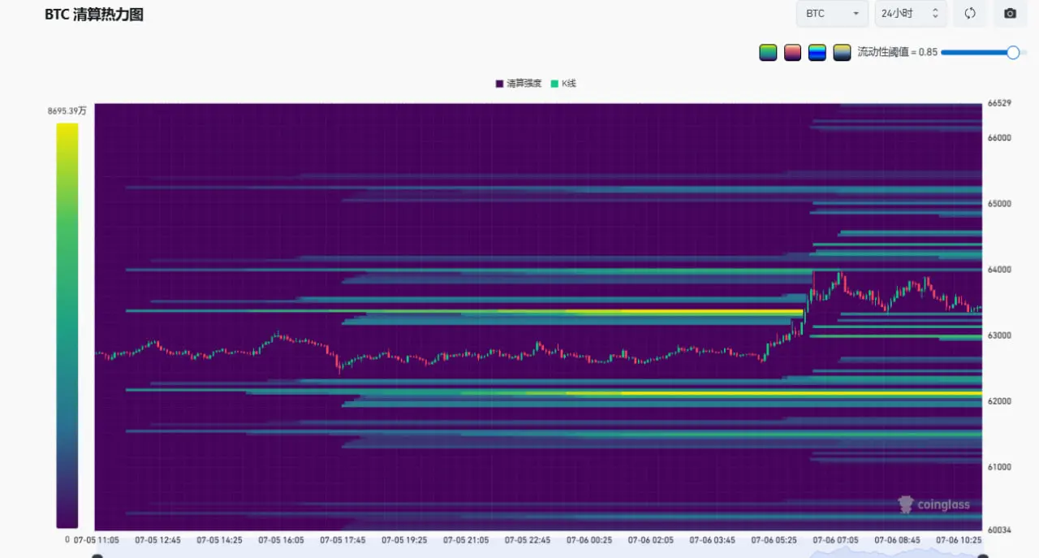Toggle the 清算强度 legend series
The height and width of the screenshot is (558, 1039).
pyautogui.click(x=518, y=83)
